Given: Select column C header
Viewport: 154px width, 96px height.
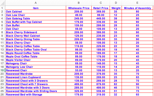Looking at the screenshot, I should tap(101, 3).
